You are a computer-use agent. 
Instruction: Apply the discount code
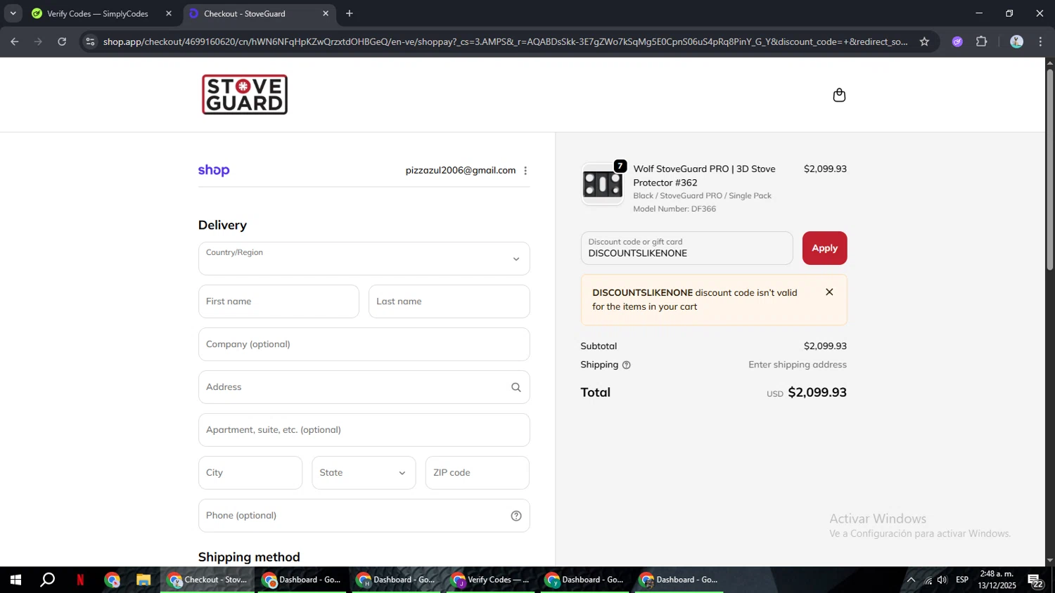tap(824, 248)
